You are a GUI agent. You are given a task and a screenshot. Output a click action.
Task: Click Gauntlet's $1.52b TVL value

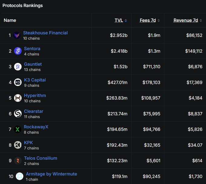pos(121,67)
